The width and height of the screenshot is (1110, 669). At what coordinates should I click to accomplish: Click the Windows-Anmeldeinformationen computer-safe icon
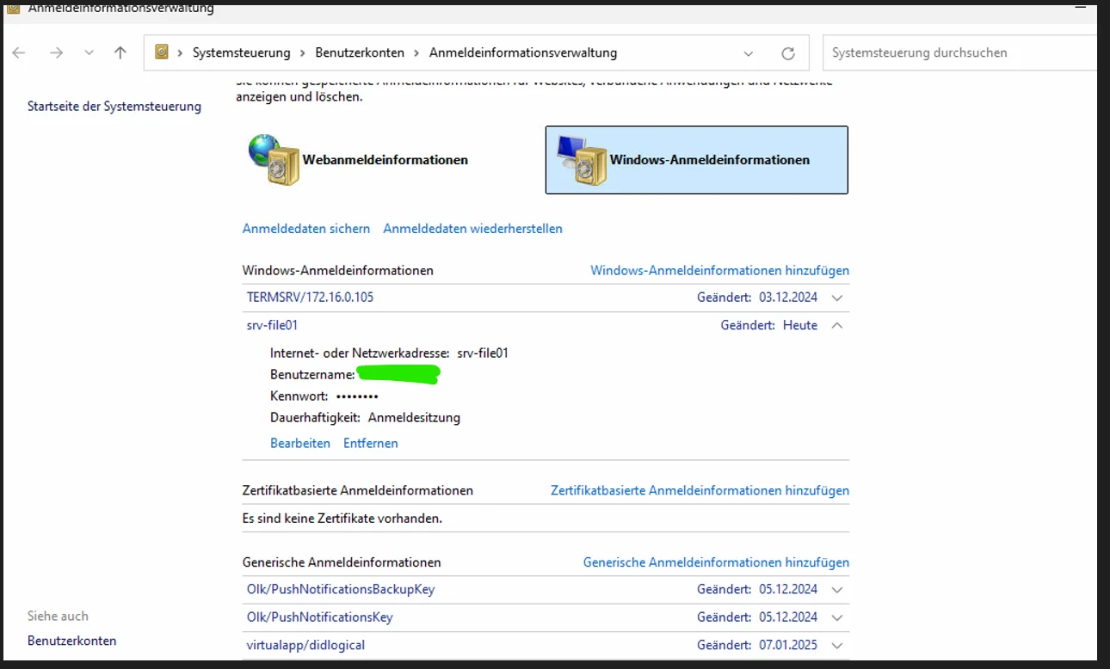(582, 160)
